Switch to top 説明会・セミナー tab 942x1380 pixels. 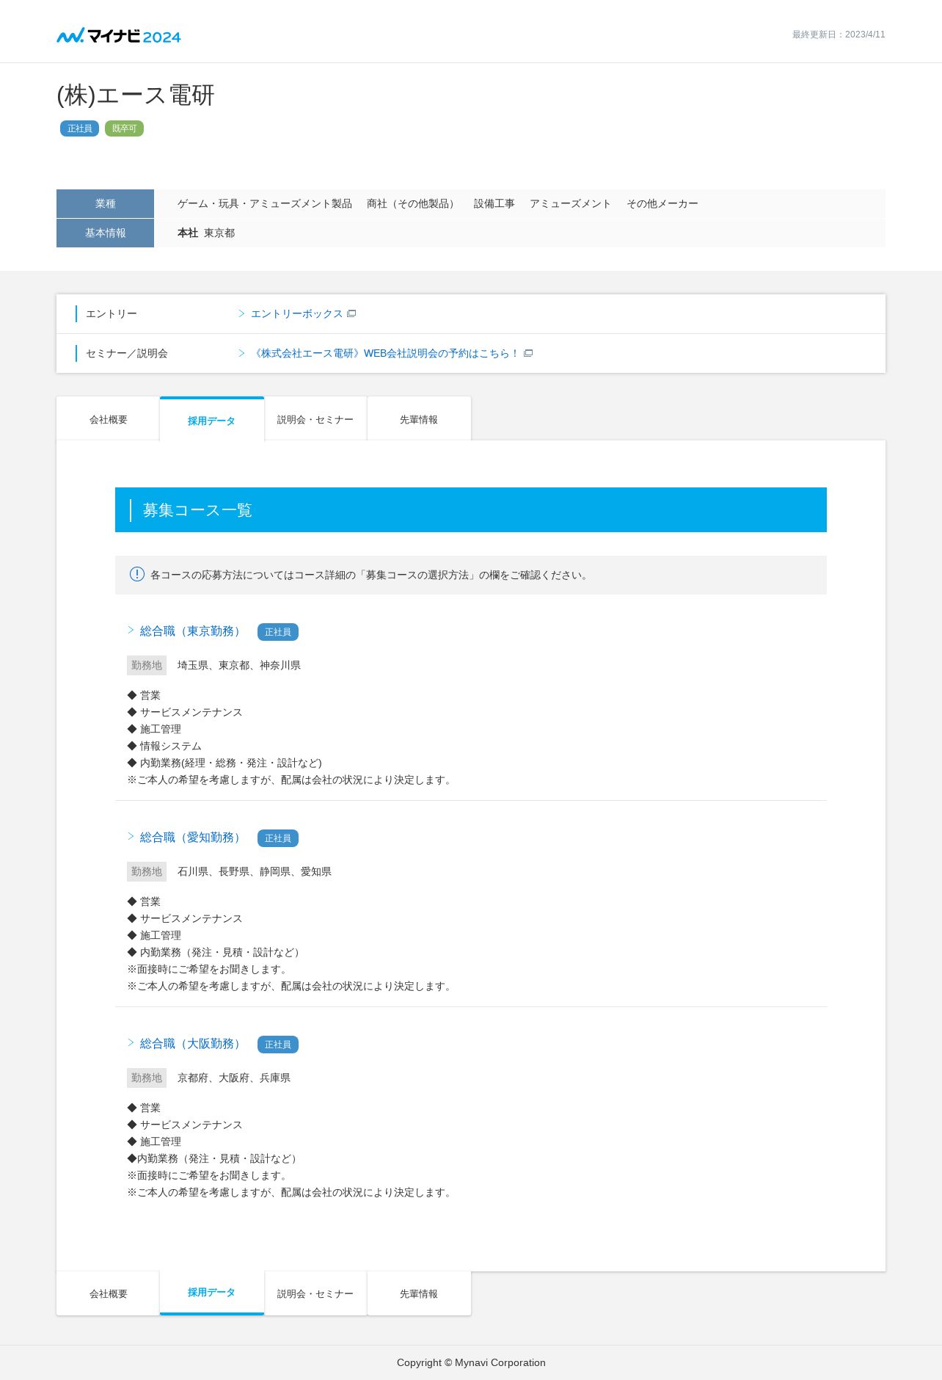pos(315,419)
